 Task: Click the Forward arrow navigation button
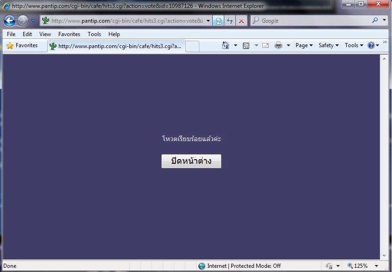click(x=23, y=21)
